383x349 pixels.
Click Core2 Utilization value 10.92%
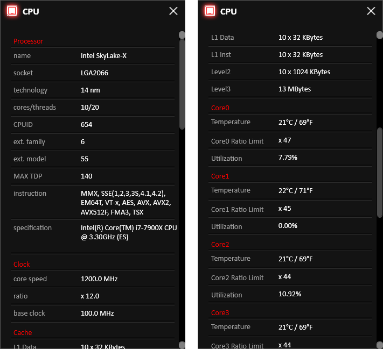290,294
